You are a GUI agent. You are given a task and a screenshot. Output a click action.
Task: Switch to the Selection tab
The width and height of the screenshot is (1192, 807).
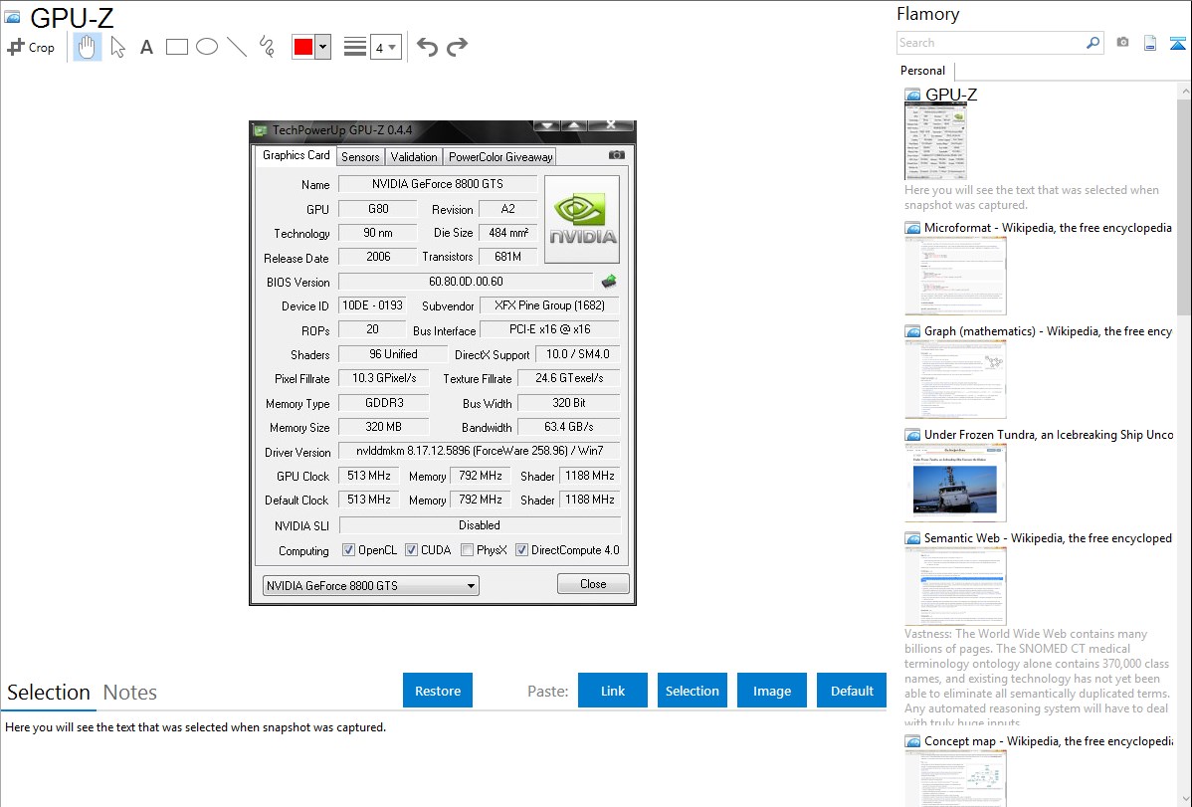(49, 693)
